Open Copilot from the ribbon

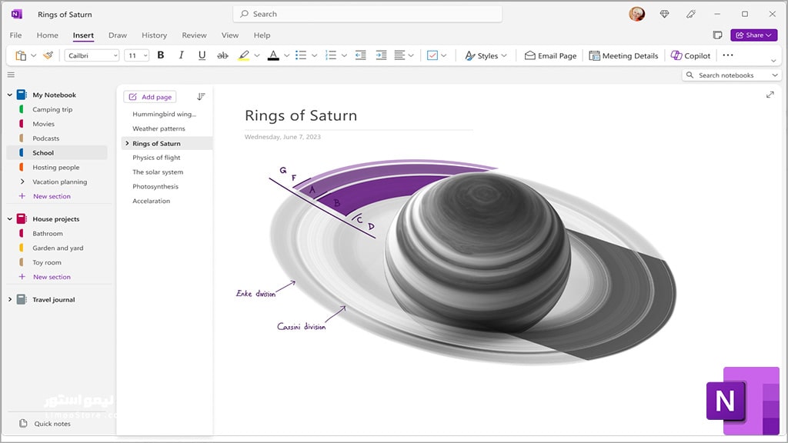pos(690,55)
